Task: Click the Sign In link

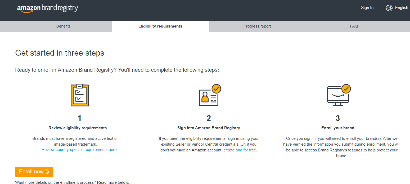Action: coord(367,8)
